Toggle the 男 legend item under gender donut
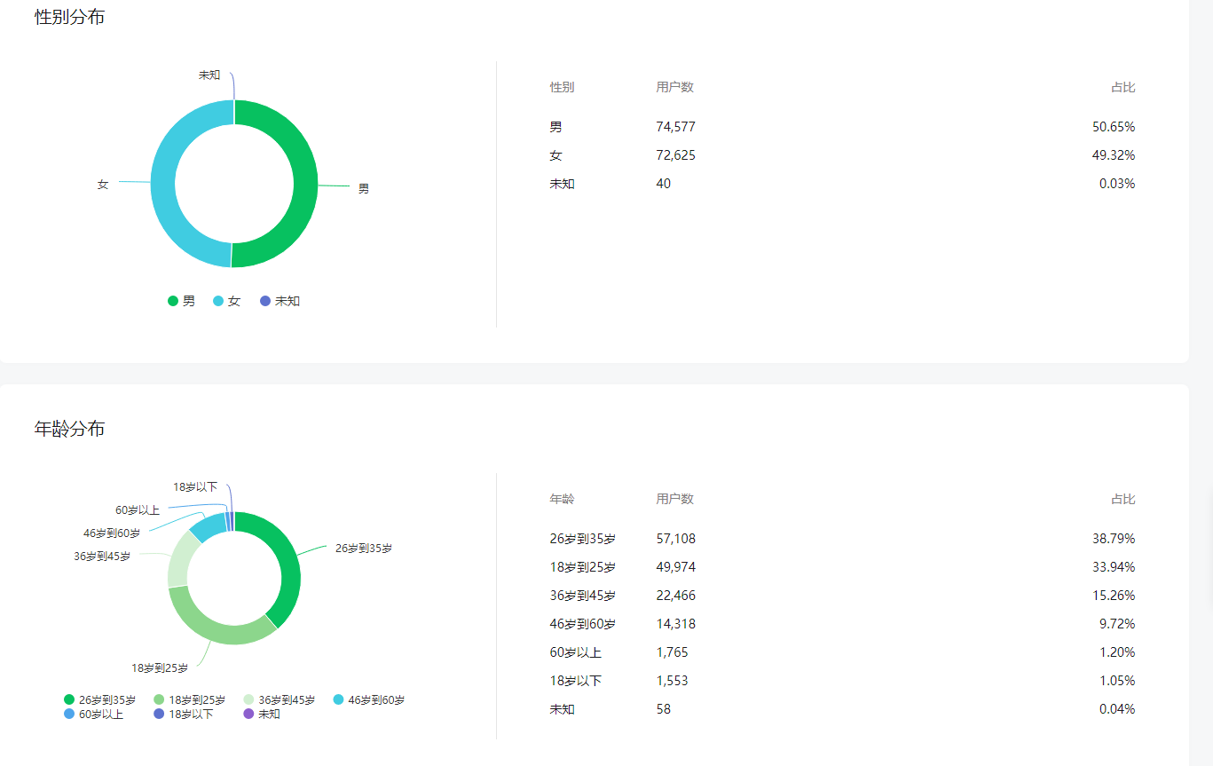Viewport: 1213px width, 766px height. click(182, 301)
